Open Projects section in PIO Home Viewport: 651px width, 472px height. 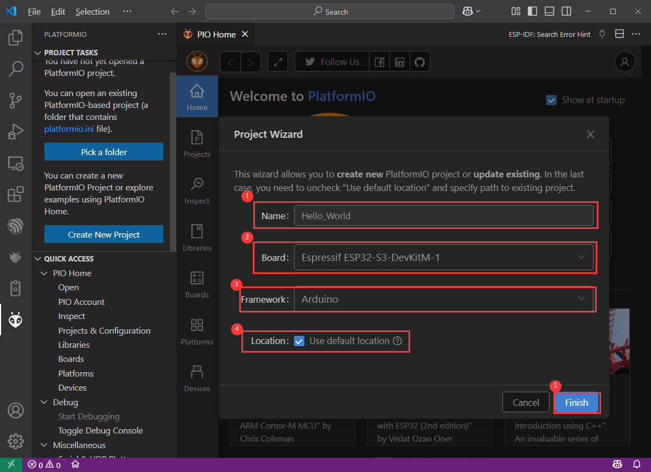coord(197,144)
